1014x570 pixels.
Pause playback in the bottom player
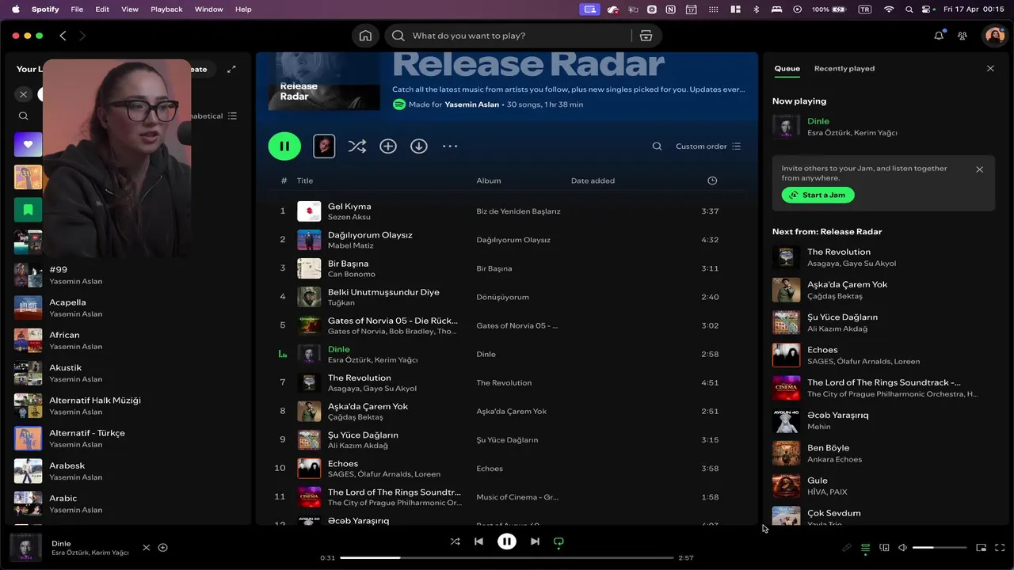click(x=507, y=541)
